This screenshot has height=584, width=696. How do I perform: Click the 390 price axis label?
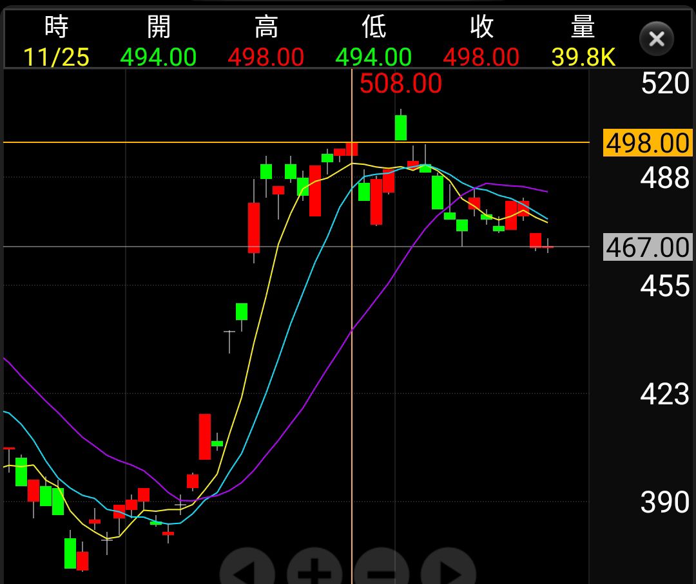click(x=665, y=502)
